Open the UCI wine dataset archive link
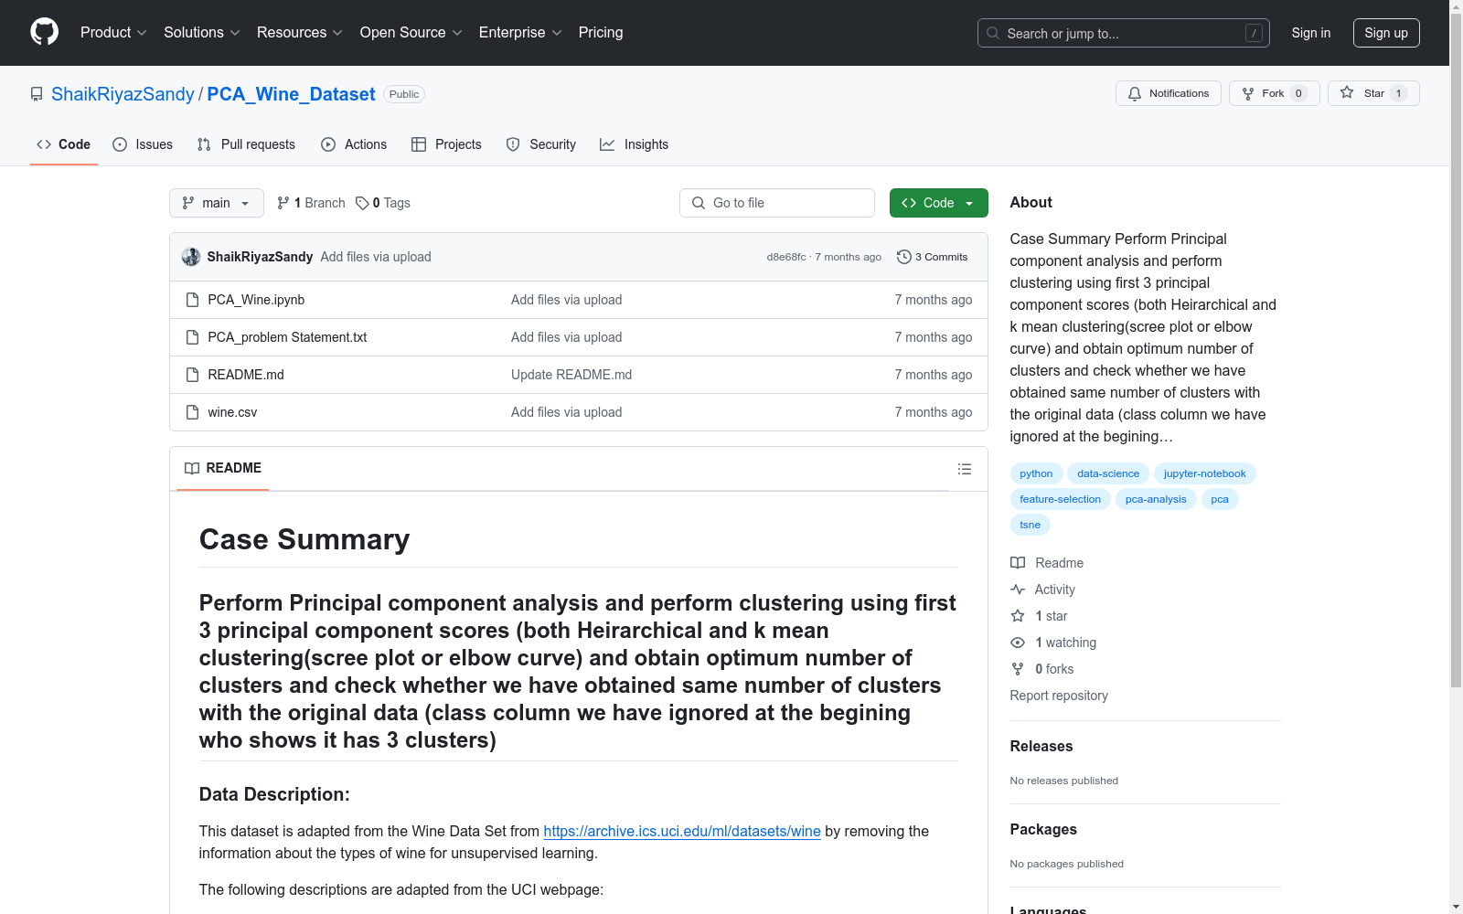Screen dimensions: 1463x914 682,831
